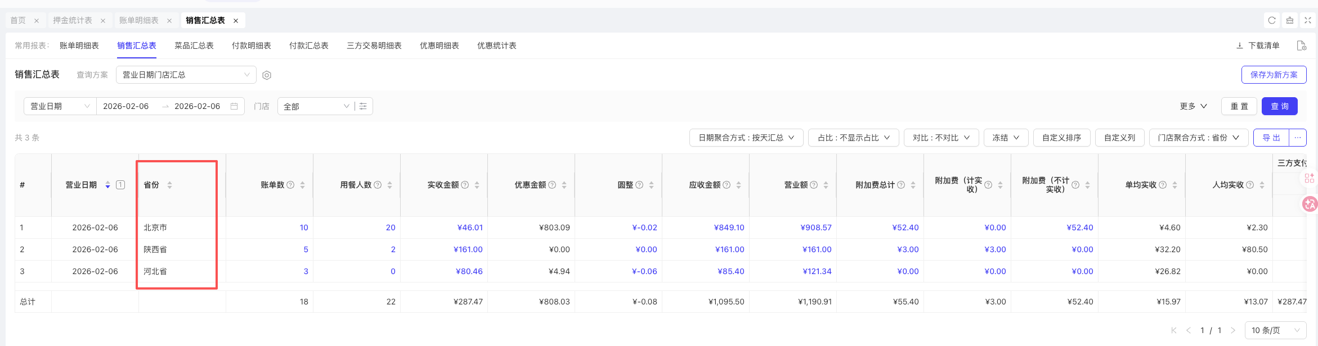Viewport: 1318px width, 346px height.
Task: Switch to the 菜品汇总表 report tab
Action: click(194, 45)
